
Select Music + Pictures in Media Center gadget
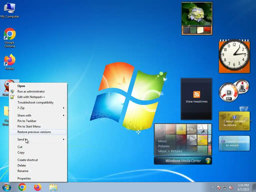tap(170, 151)
